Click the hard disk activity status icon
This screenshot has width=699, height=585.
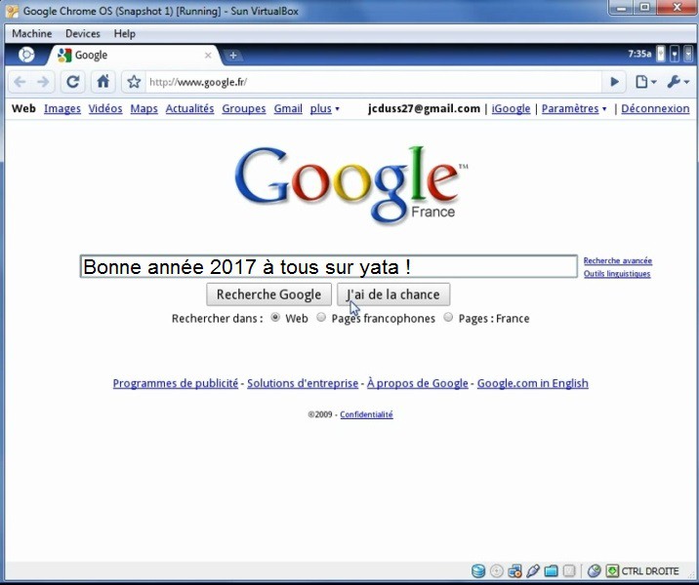coord(478,570)
